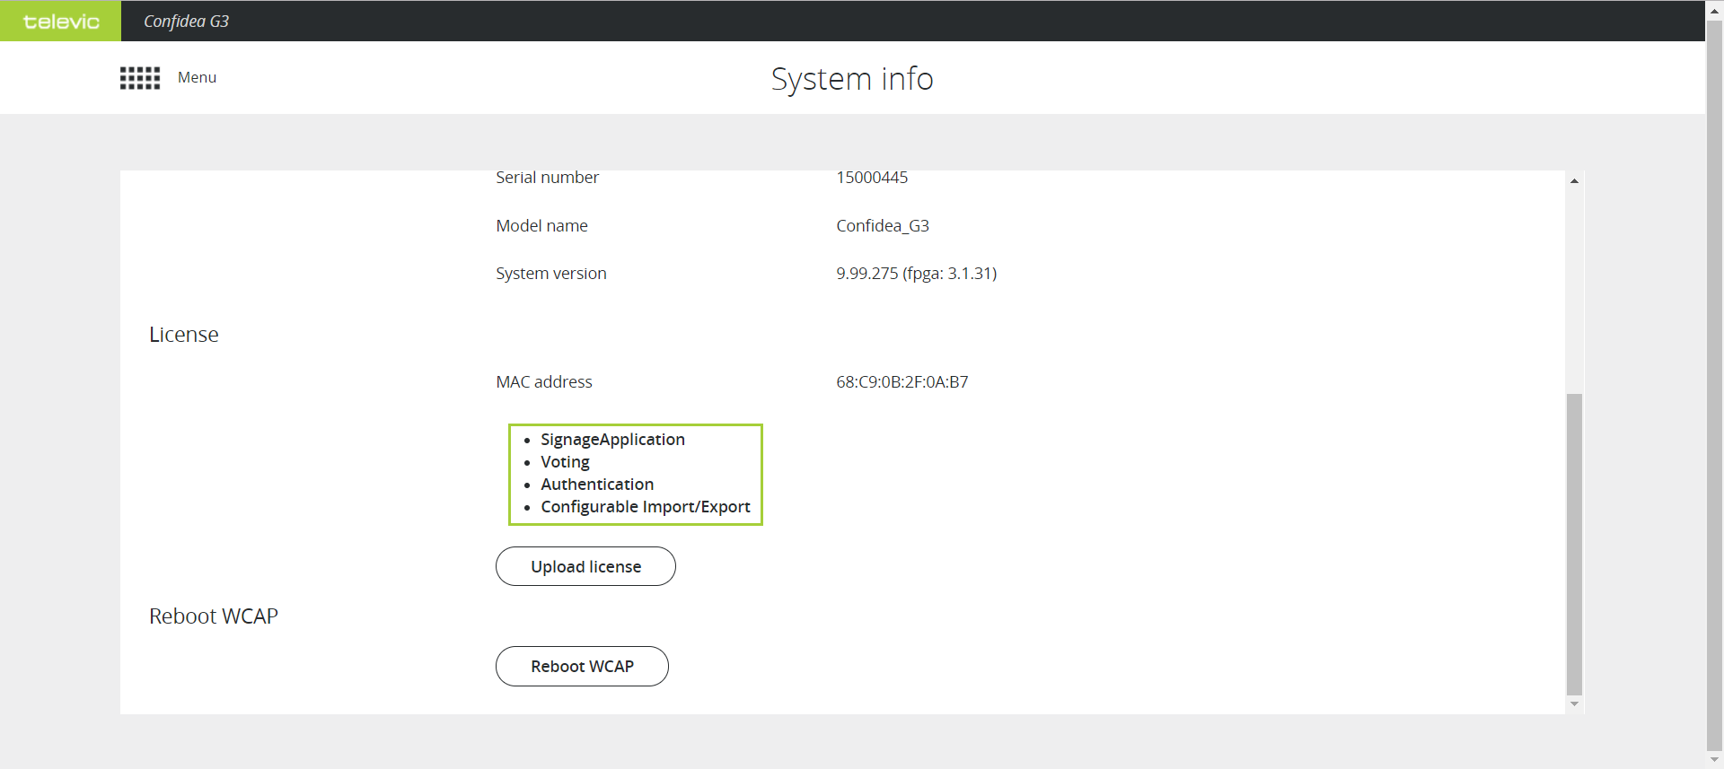Select the MAC address value

click(x=902, y=382)
